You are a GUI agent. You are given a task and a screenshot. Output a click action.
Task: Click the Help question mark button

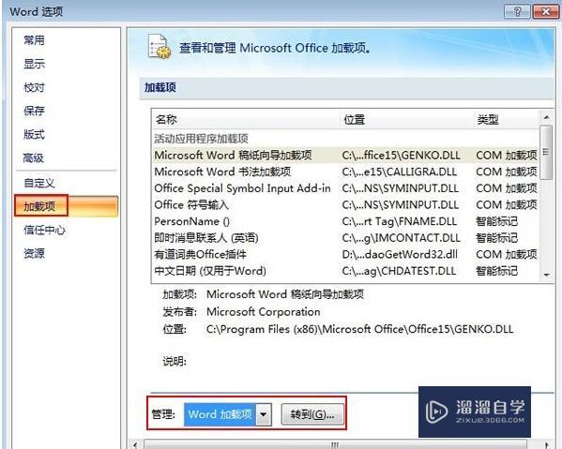(517, 12)
